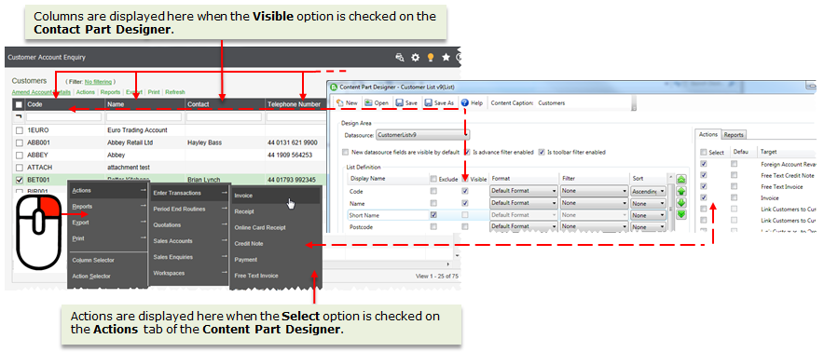This screenshot has height=352, width=824.
Task: Click the green move-down arrow
Action: (681, 202)
